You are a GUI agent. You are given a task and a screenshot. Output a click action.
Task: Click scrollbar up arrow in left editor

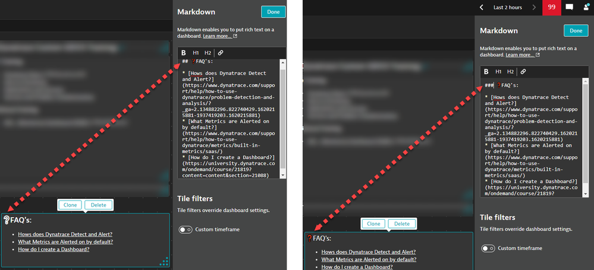click(x=282, y=62)
